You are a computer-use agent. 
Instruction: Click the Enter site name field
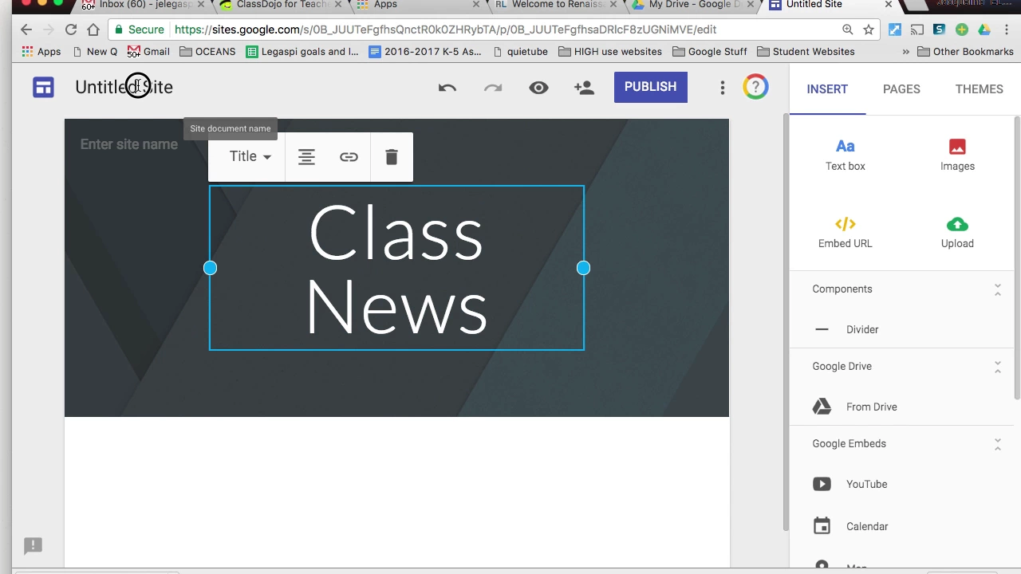[128, 144]
